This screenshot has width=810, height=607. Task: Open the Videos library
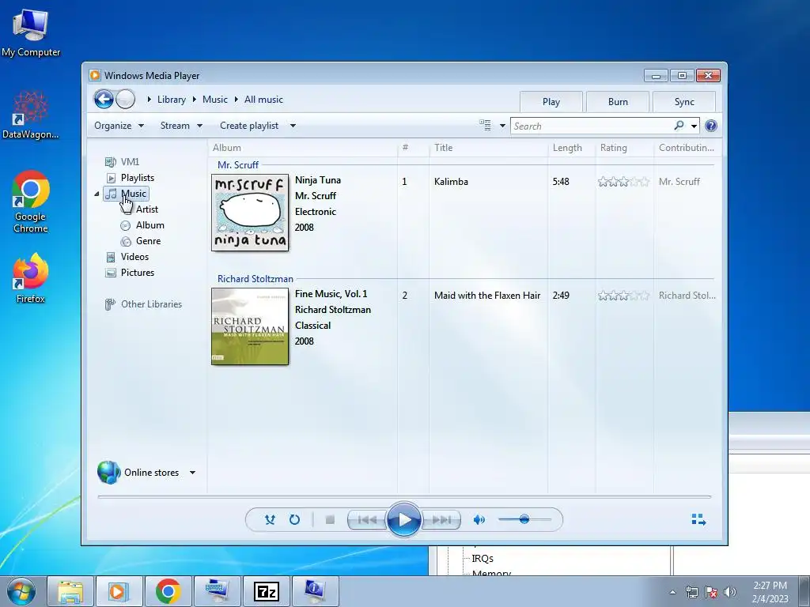[127, 257]
